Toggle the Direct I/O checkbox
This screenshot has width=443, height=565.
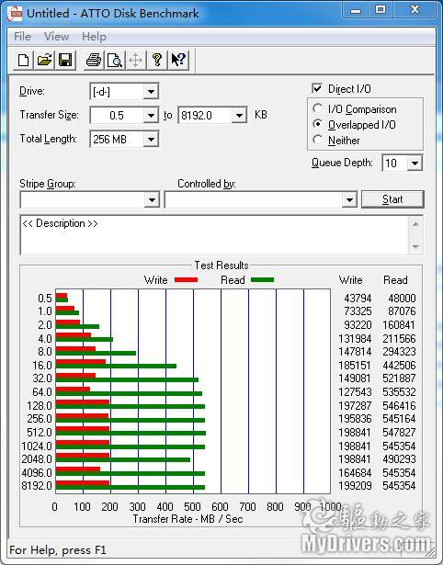317,88
